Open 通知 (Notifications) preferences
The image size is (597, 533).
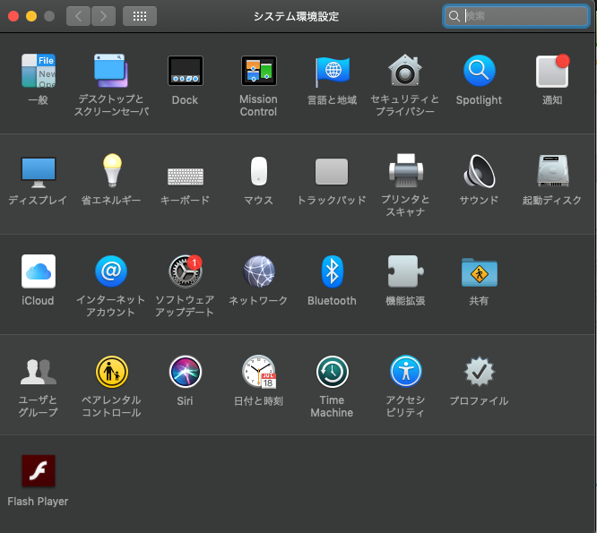552,71
